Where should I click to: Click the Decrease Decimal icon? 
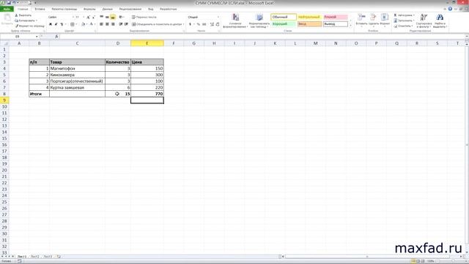tap(218, 24)
